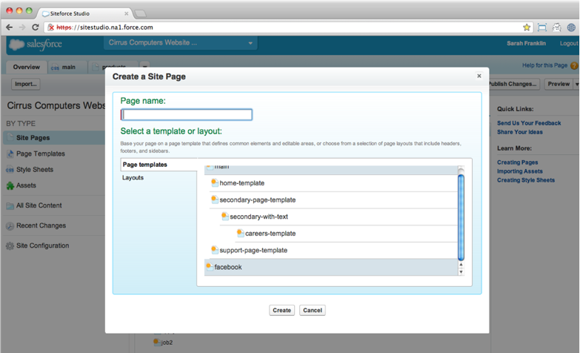580x353 pixels.
Task: Click the Recent Changes clock icon
Action: [10, 226]
